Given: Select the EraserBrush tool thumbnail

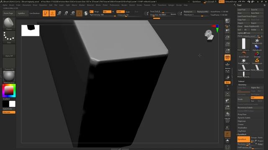Looking at the screenshot, I should pyautogui.click(x=244, y=55).
